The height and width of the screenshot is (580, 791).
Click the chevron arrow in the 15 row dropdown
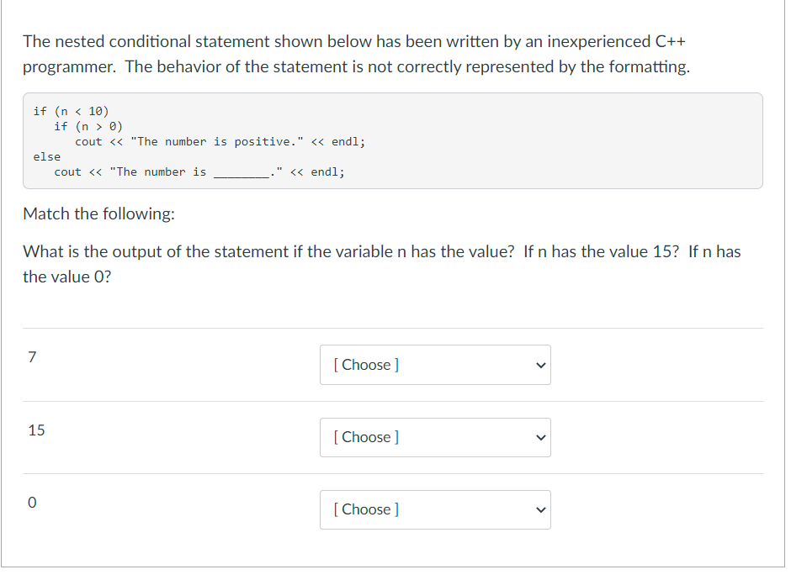[541, 437]
